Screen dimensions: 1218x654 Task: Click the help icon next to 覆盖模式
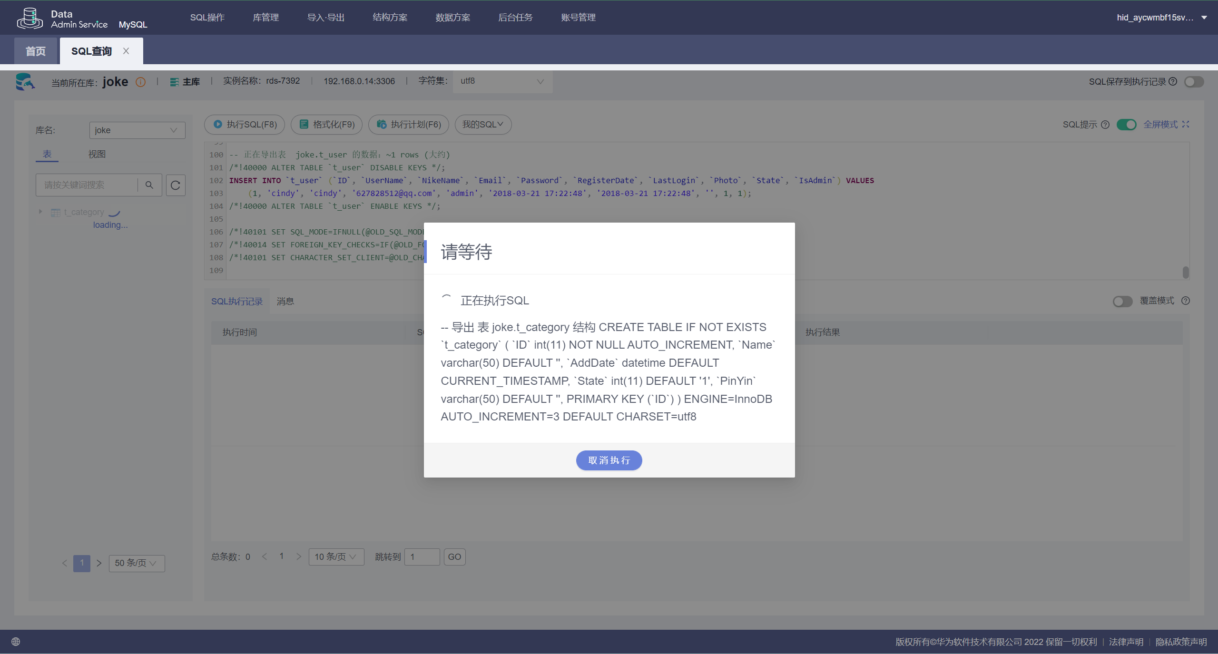coord(1186,301)
